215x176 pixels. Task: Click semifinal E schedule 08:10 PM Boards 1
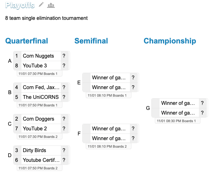pyautogui.click(x=108, y=95)
